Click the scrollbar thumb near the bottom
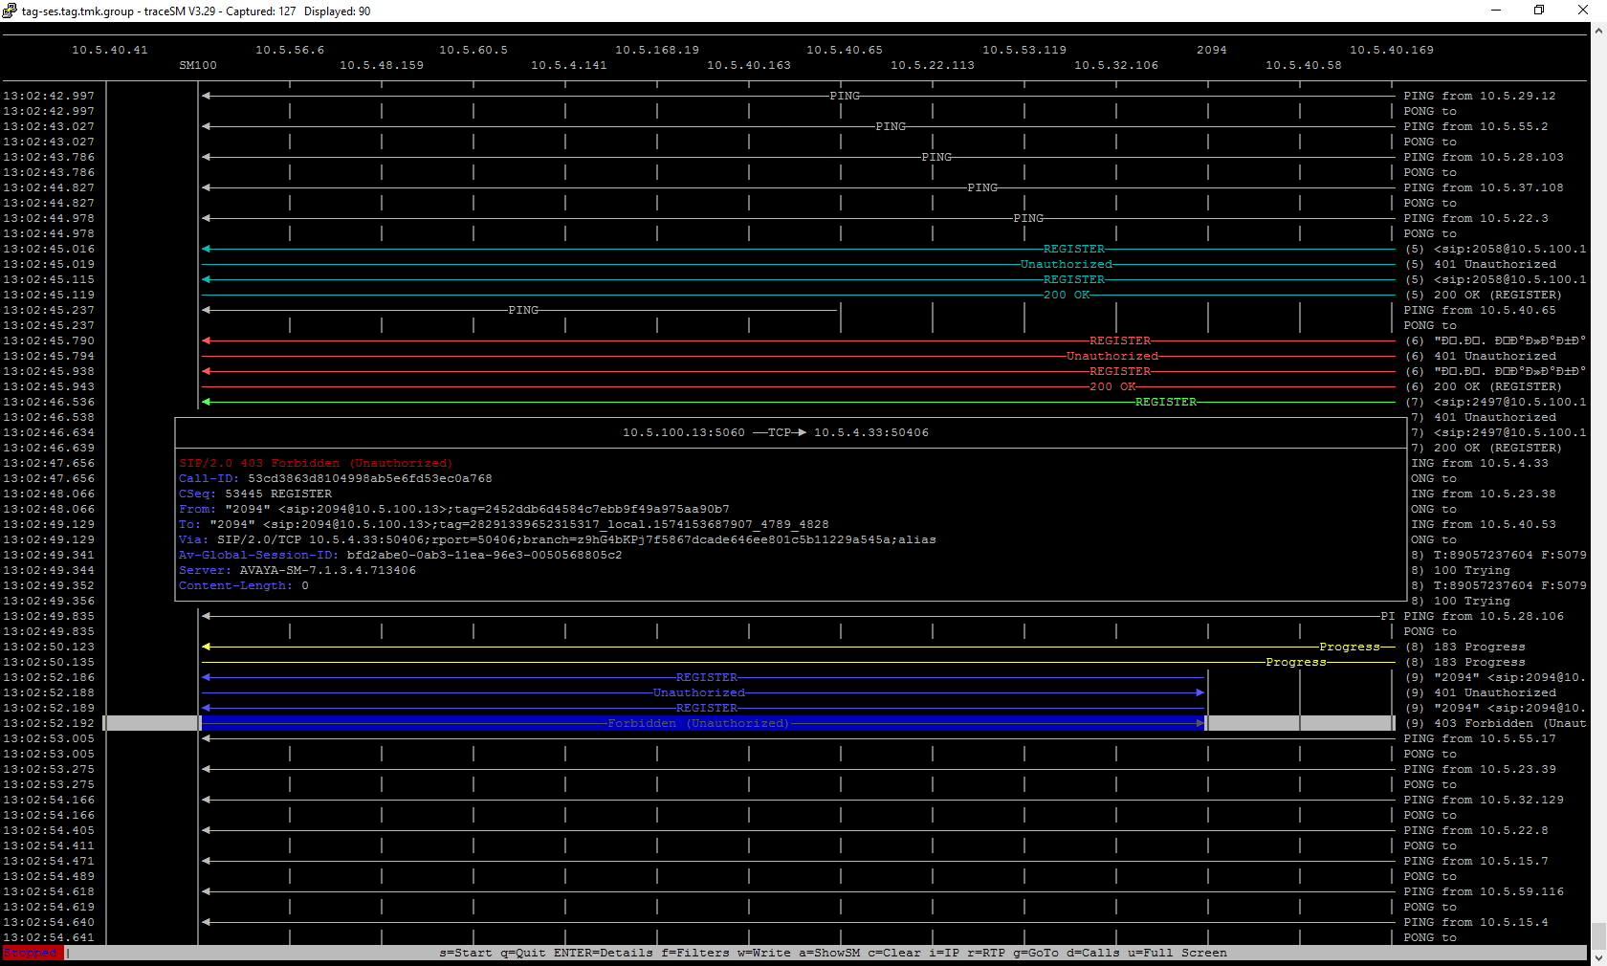Image resolution: width=1607 pixels, height=966 pixels. pyautogui.click(x=1598, y=935)
